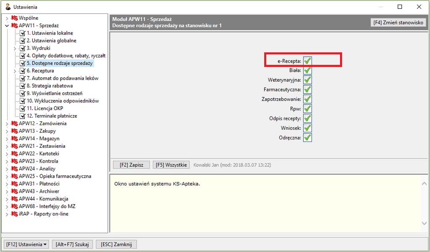Expand the 6. Receptura subtree
This screenshot has width=430, height=252.
click(15, 71)
